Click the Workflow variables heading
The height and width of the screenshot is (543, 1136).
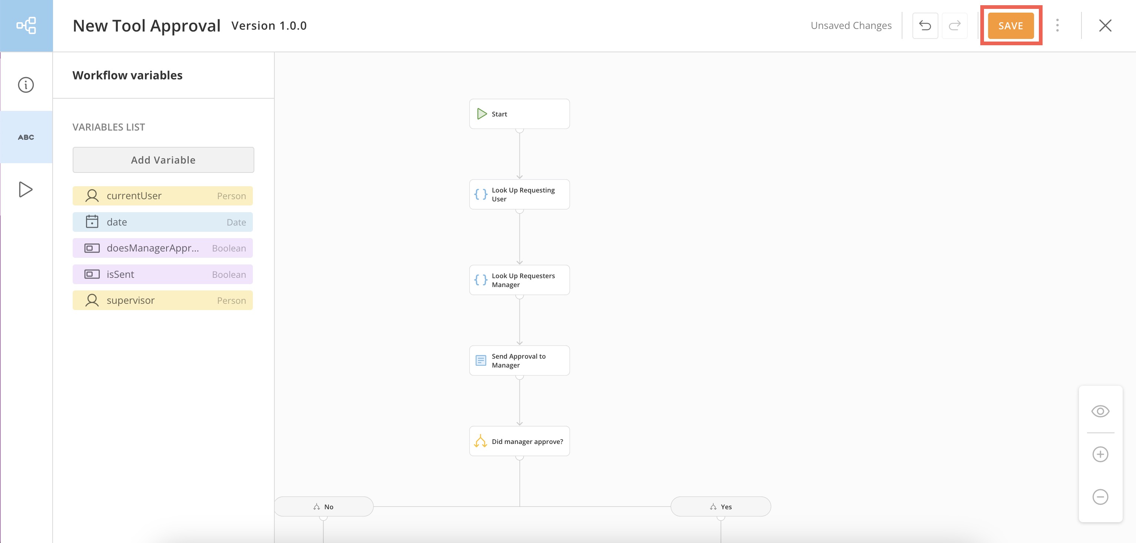128,75
